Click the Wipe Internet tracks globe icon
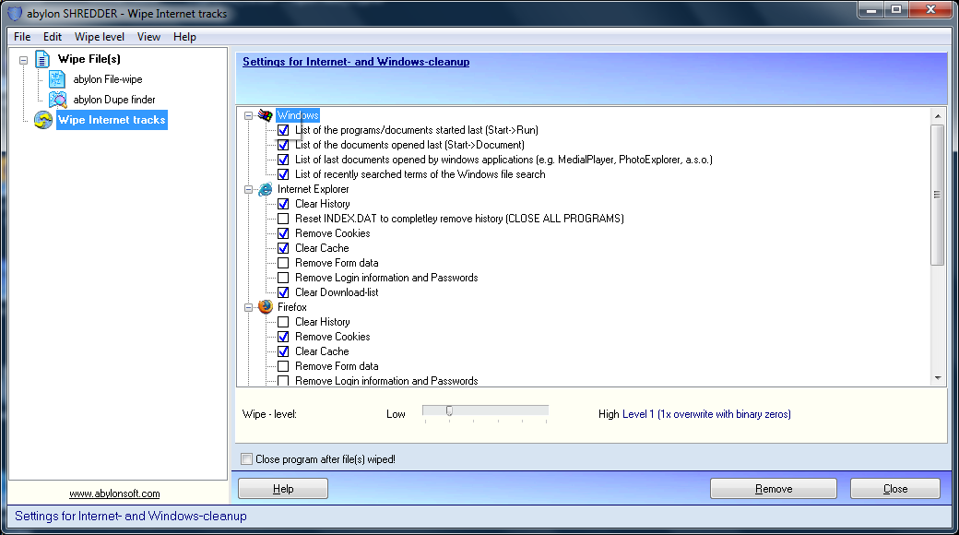 [42, 119]
